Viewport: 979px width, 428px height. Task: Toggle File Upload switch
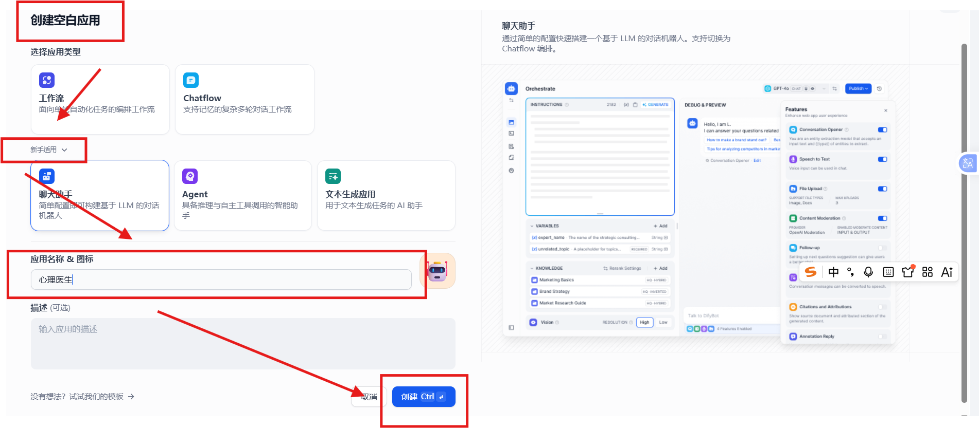883,189
